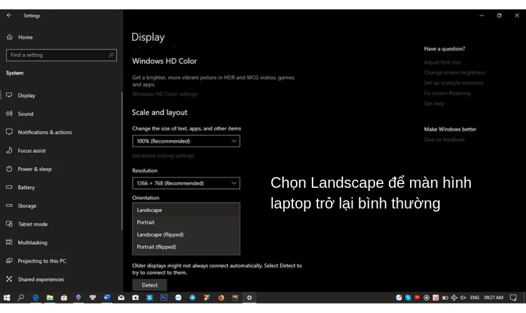The width and height of the screenshot is (526, 313).
Task: Open Mail app from taskbar
Action: 121,297
